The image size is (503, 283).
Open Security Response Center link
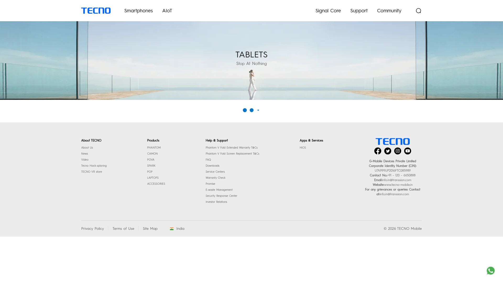tap(221, 196)
